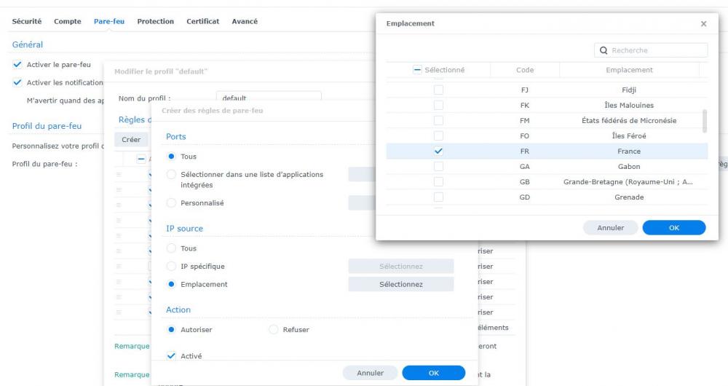Uncheck the France (FR) checkbox
728x386 pixels.
438,151
